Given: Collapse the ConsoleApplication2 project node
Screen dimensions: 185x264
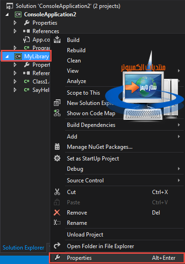Looking at the screenshot, I should 7,14.
